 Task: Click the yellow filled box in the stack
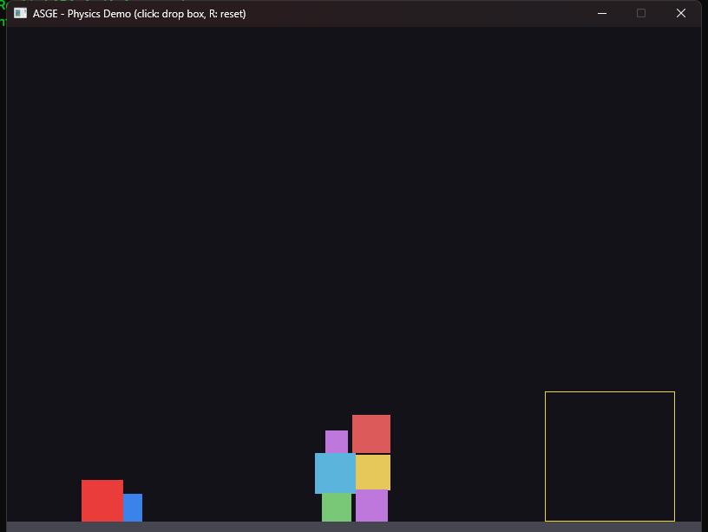click(x=373, y=472)
